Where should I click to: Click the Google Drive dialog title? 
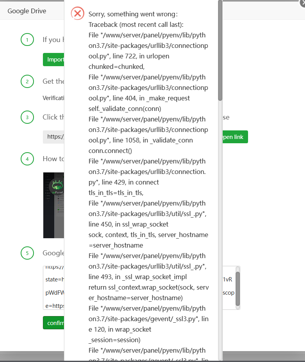[27, 11]
